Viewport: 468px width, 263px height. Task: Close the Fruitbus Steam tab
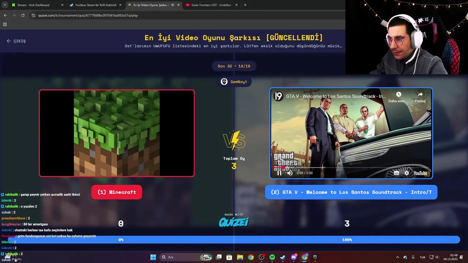(x=120, y=5)
